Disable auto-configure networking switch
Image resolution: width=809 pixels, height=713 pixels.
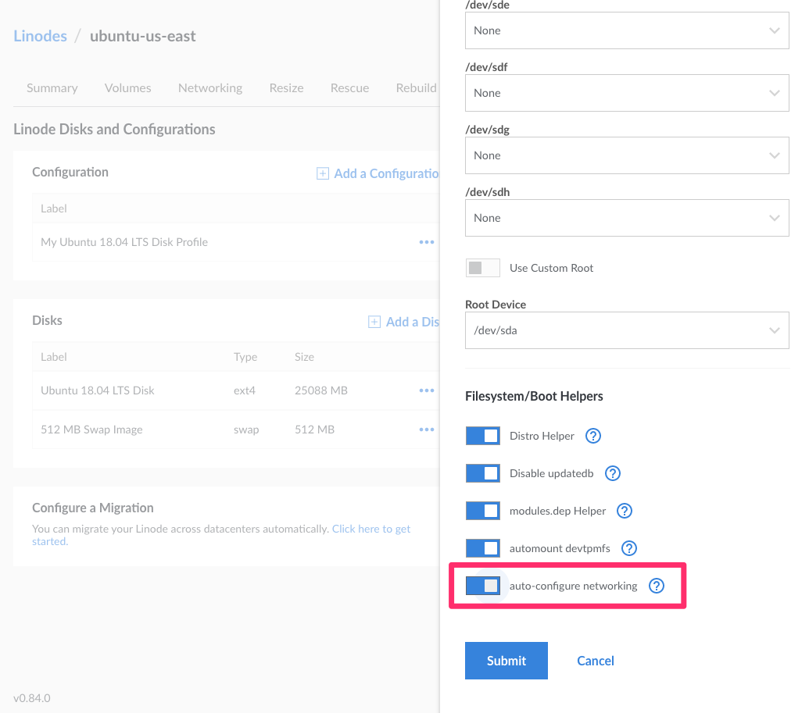pos(482,586)
